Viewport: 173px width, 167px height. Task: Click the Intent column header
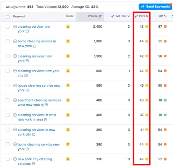(70, 16)
